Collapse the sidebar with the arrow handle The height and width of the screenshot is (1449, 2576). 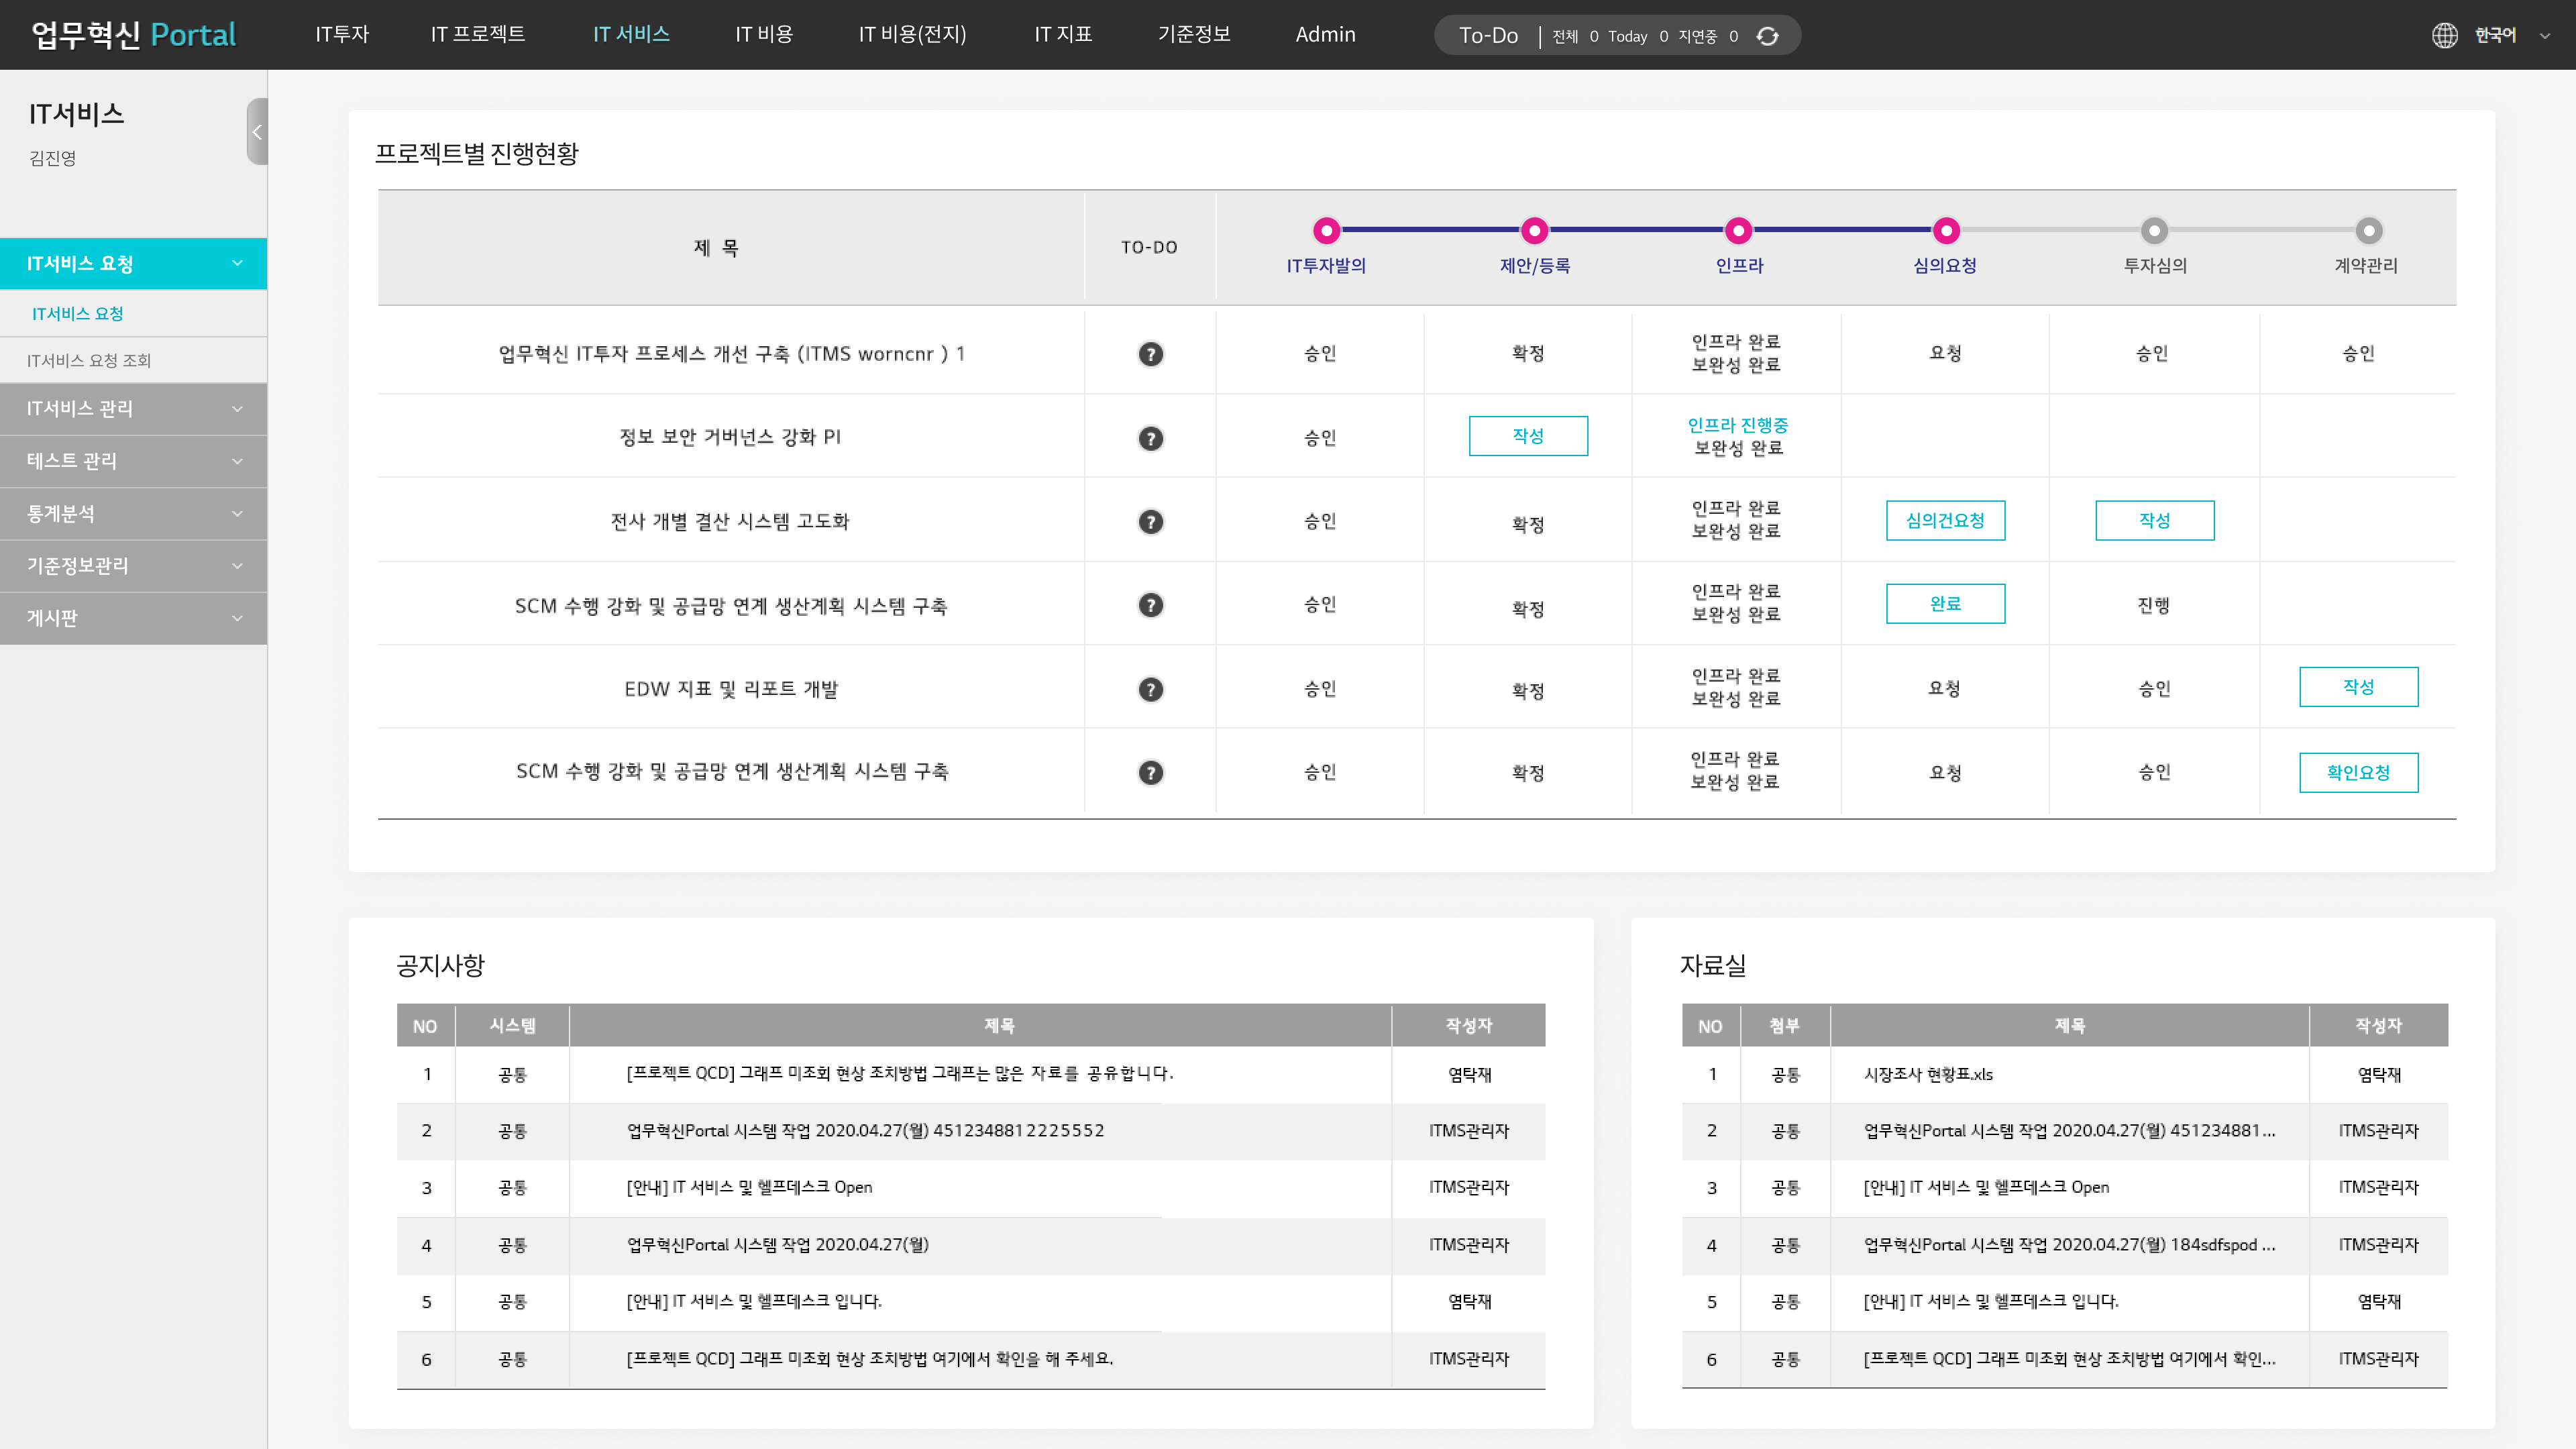(x=257, y=131)
